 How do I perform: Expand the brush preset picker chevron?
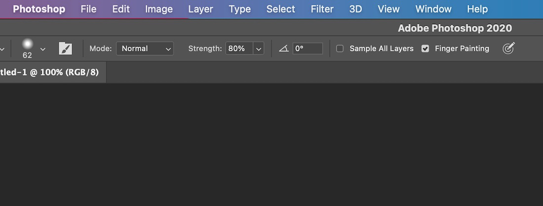(43, 49)
